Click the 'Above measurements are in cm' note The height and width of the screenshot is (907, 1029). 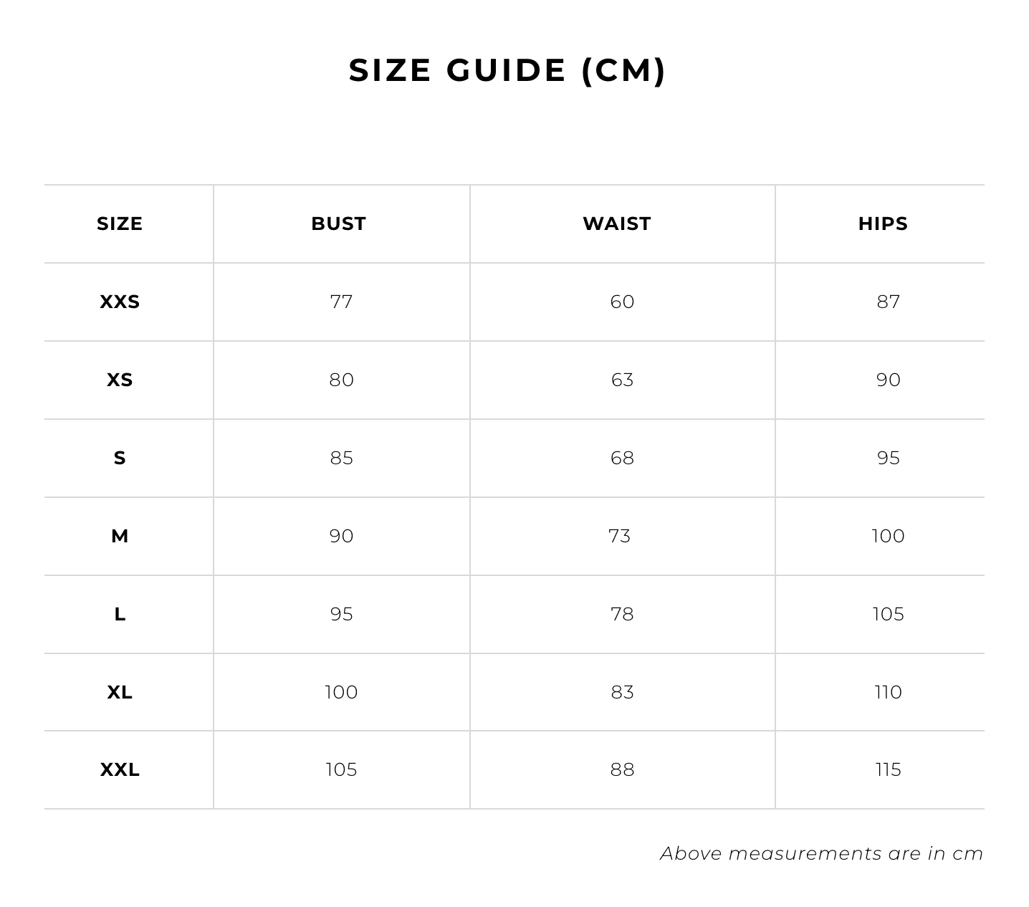(x=821, y=853)
